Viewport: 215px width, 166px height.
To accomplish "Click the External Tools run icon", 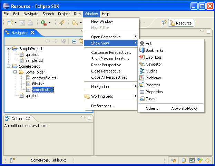I will tap(44, 23).
